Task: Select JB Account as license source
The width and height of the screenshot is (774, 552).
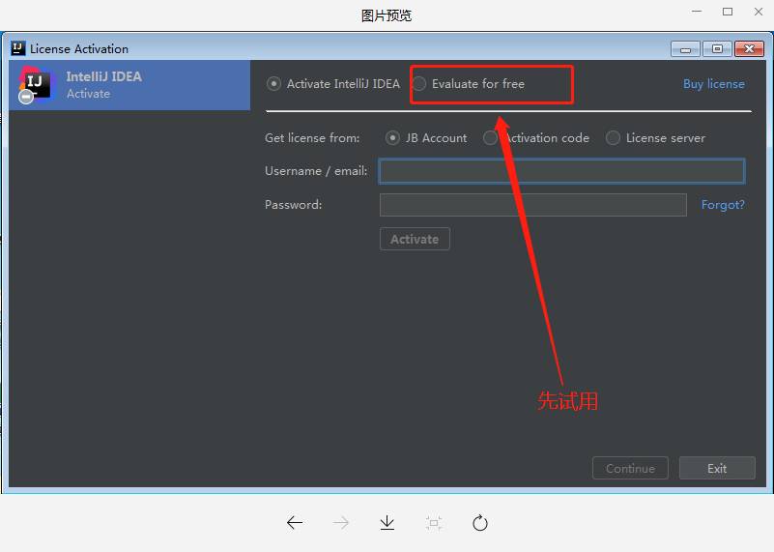Action: (392, 138)
